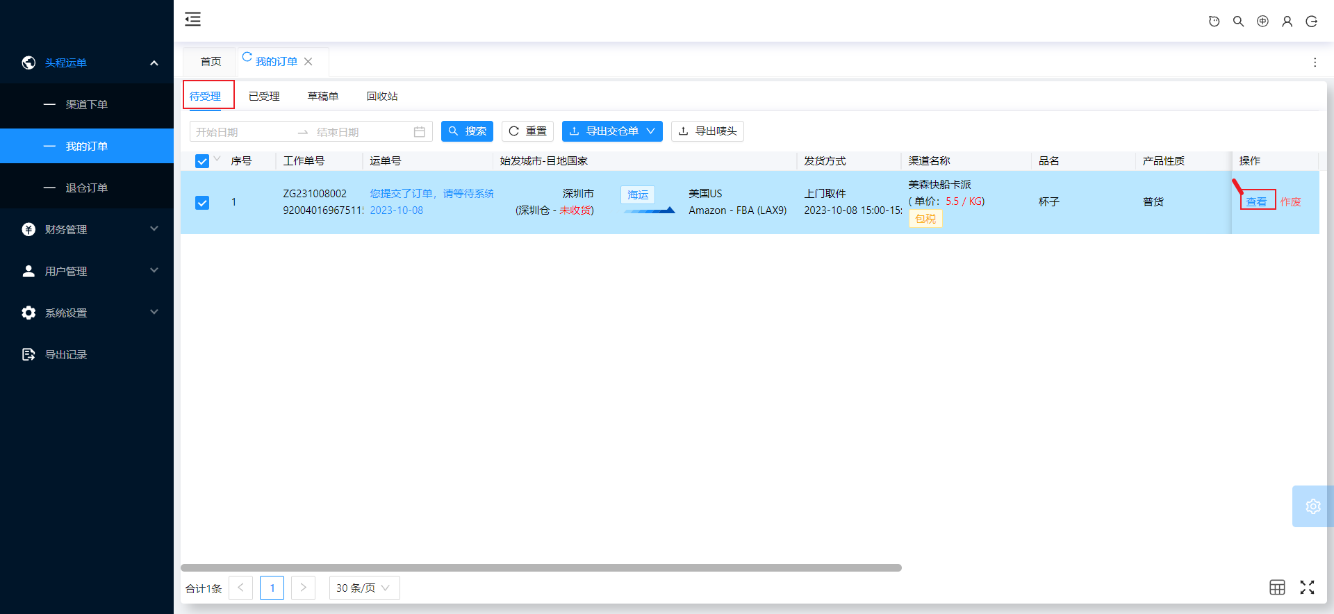Open the 导出交仓单 dropdown button

point(612,131)
